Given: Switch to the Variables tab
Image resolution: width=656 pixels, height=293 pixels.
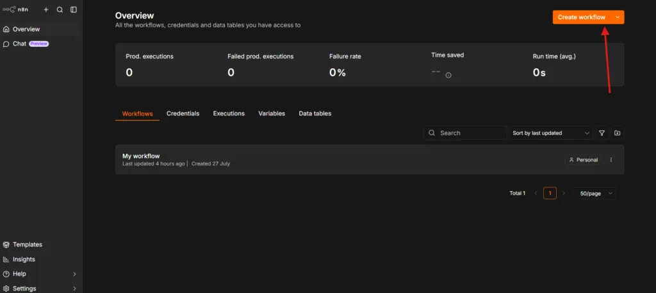Looking at the screenshot, I should tap(272, 113).
